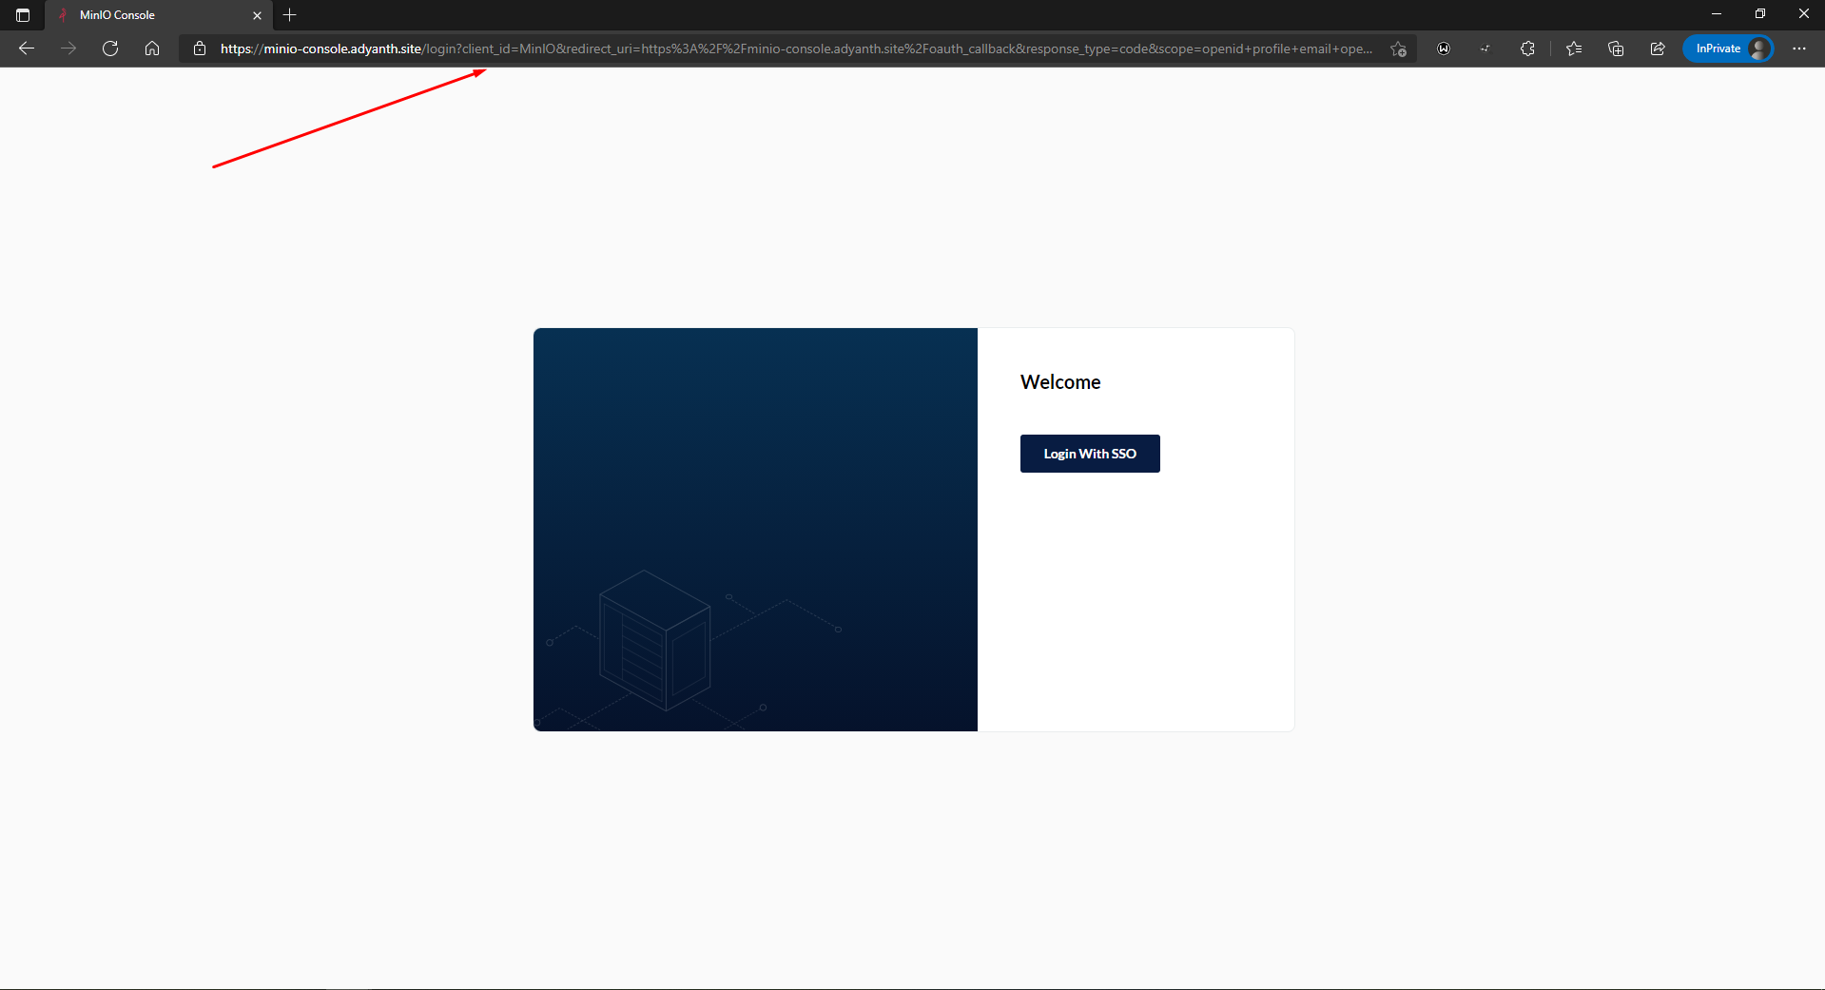The width and height of the screenshot is (1825, 990).
Task: Open the browser home page
Action: click(152, 49)
